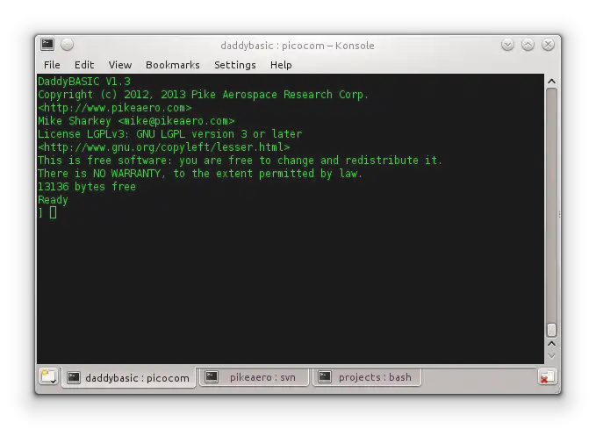
Task: Click the "License LGPLv3" line
Action: [170, 134]
